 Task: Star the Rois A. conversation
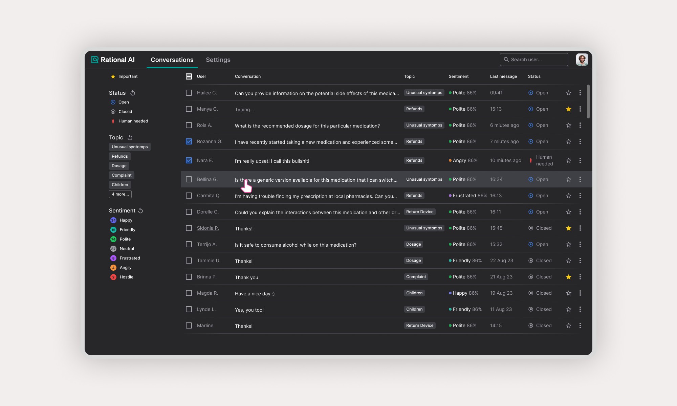point(569,125)
